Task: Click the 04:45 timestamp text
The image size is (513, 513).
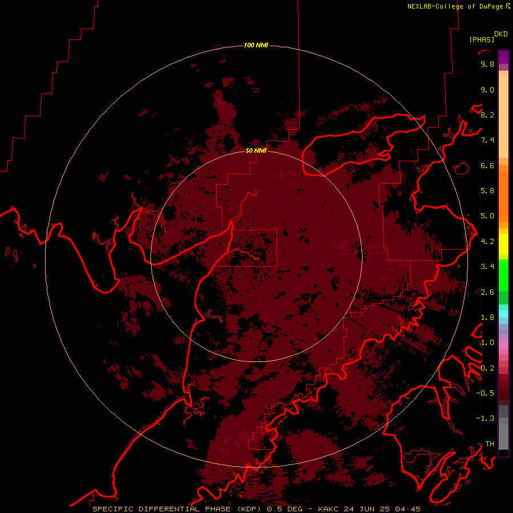Action: coord(408,509)
